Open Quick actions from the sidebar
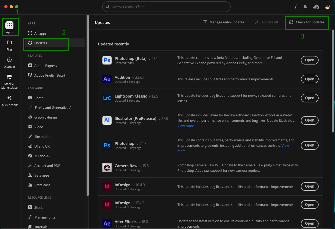Screen dimensions: 335x229 click(9, 99)
